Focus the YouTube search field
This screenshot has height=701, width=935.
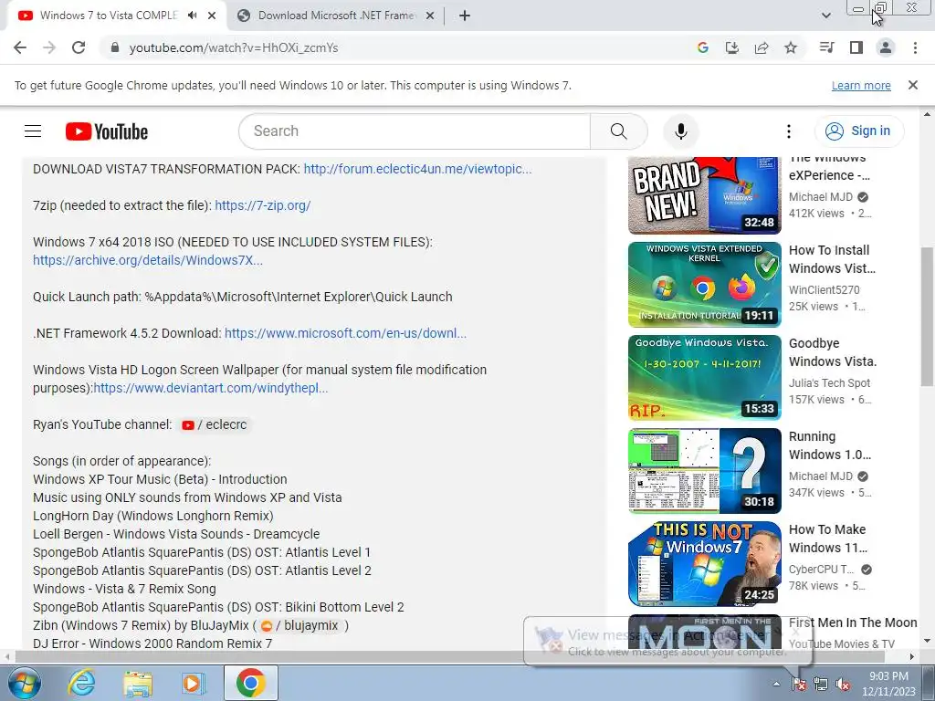point(415,131)
